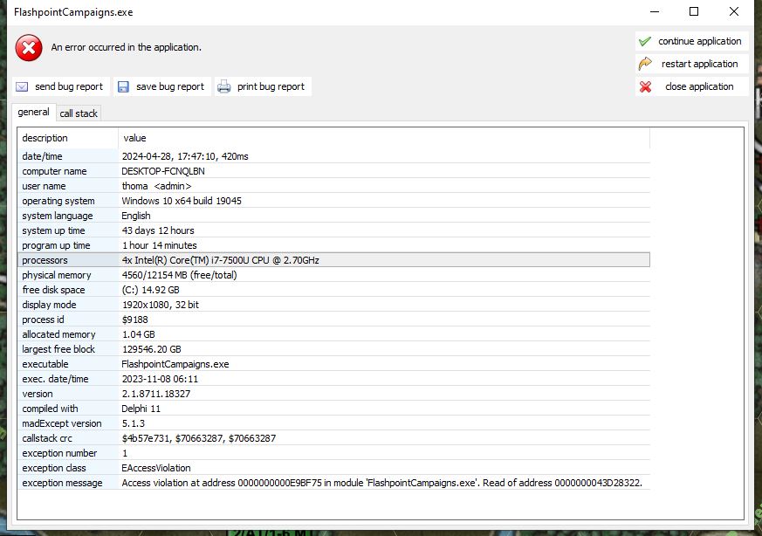The height and width of the screenshot is (536, 762).
Task: Select the program up time row label
Action: pos(56,245)
